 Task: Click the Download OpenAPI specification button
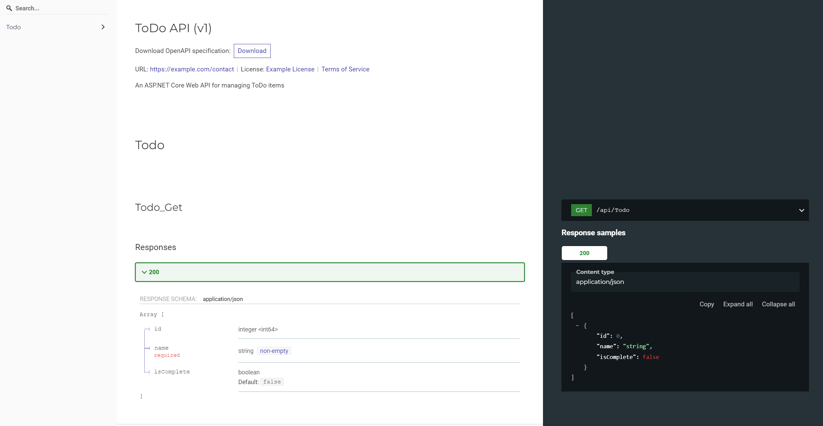point(252,51)
